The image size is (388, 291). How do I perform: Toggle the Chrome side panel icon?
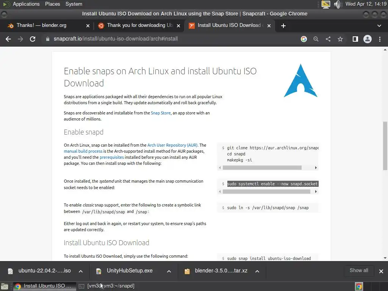pyautogui.click(x=355, y=39)
